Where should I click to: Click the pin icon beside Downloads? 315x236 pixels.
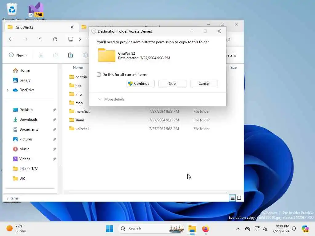coord(54,120)
